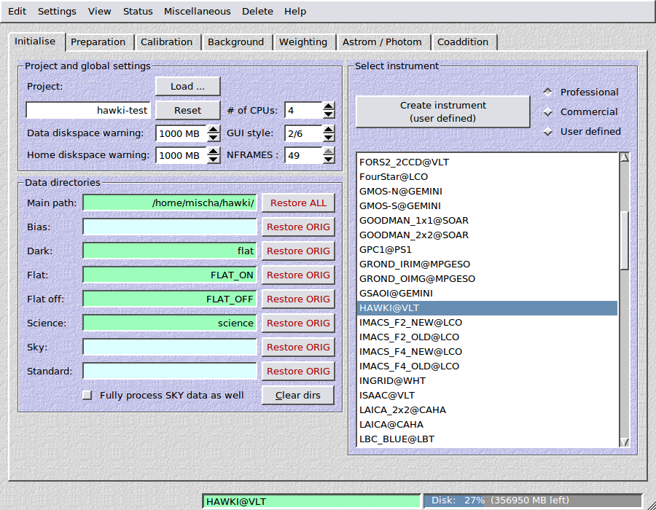Click the Clear dirs button

point(298,395)
